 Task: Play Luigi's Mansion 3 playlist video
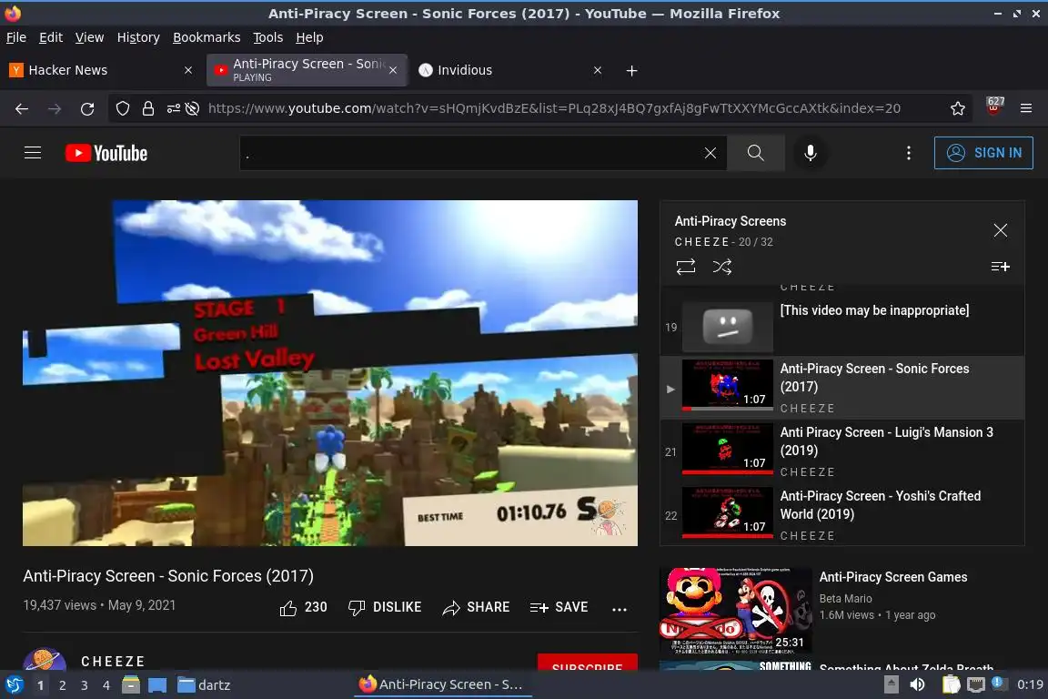[842, 452]
